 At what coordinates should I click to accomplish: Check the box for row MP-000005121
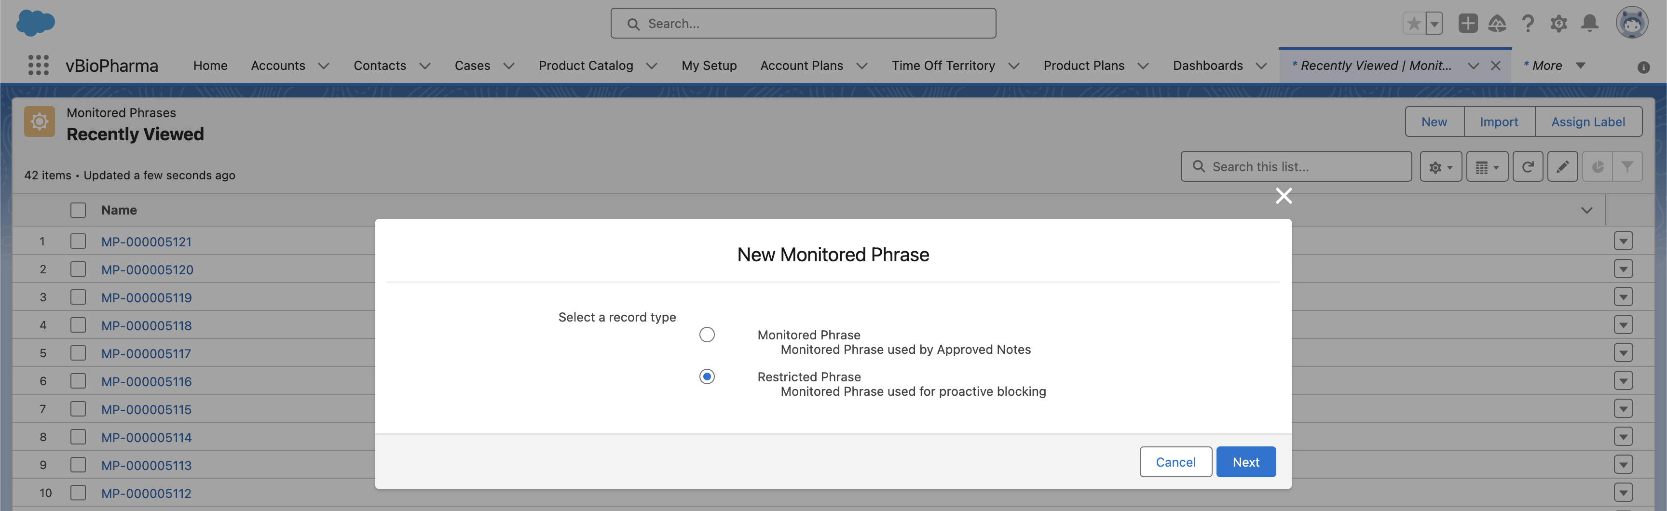coord(78,241)
